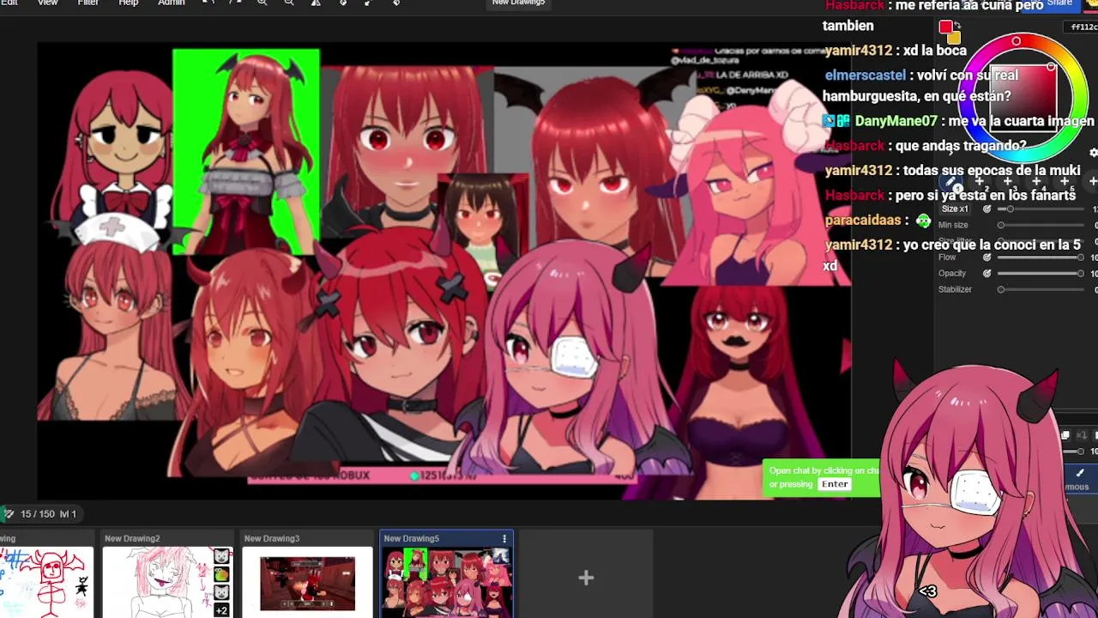Open the Admin menu
The width and height of the screenshot is (1098, 618).
pos(172,3)
